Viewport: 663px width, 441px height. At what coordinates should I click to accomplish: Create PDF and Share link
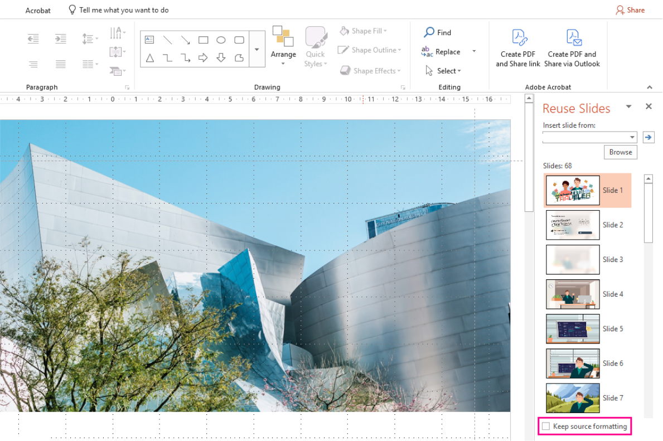(x=518, y=48)
